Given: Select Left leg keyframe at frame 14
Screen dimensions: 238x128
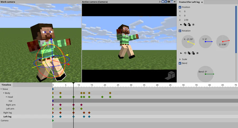Looking at the screenshot, I should (x=89, y=117).
